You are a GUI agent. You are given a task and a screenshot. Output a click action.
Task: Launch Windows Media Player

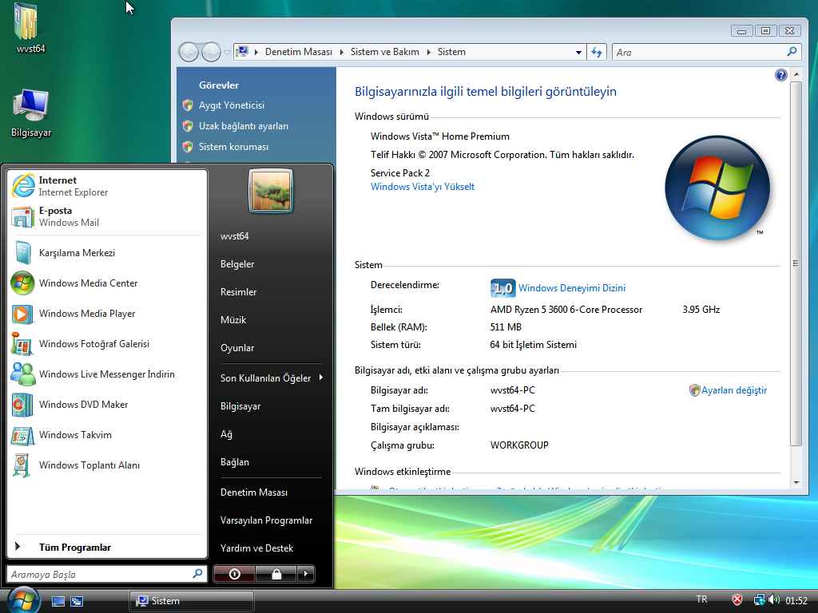(108, 313)
